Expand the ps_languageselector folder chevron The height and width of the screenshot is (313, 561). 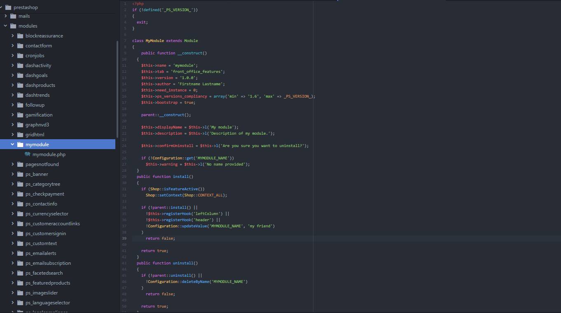pyautogui.click(x=13, y=303)
